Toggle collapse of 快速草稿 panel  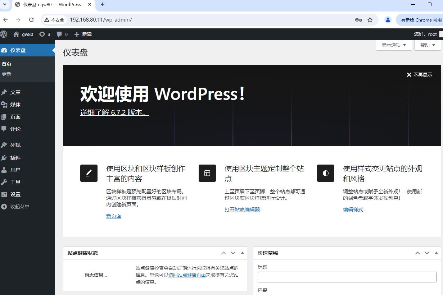click(x=437, y=253)
